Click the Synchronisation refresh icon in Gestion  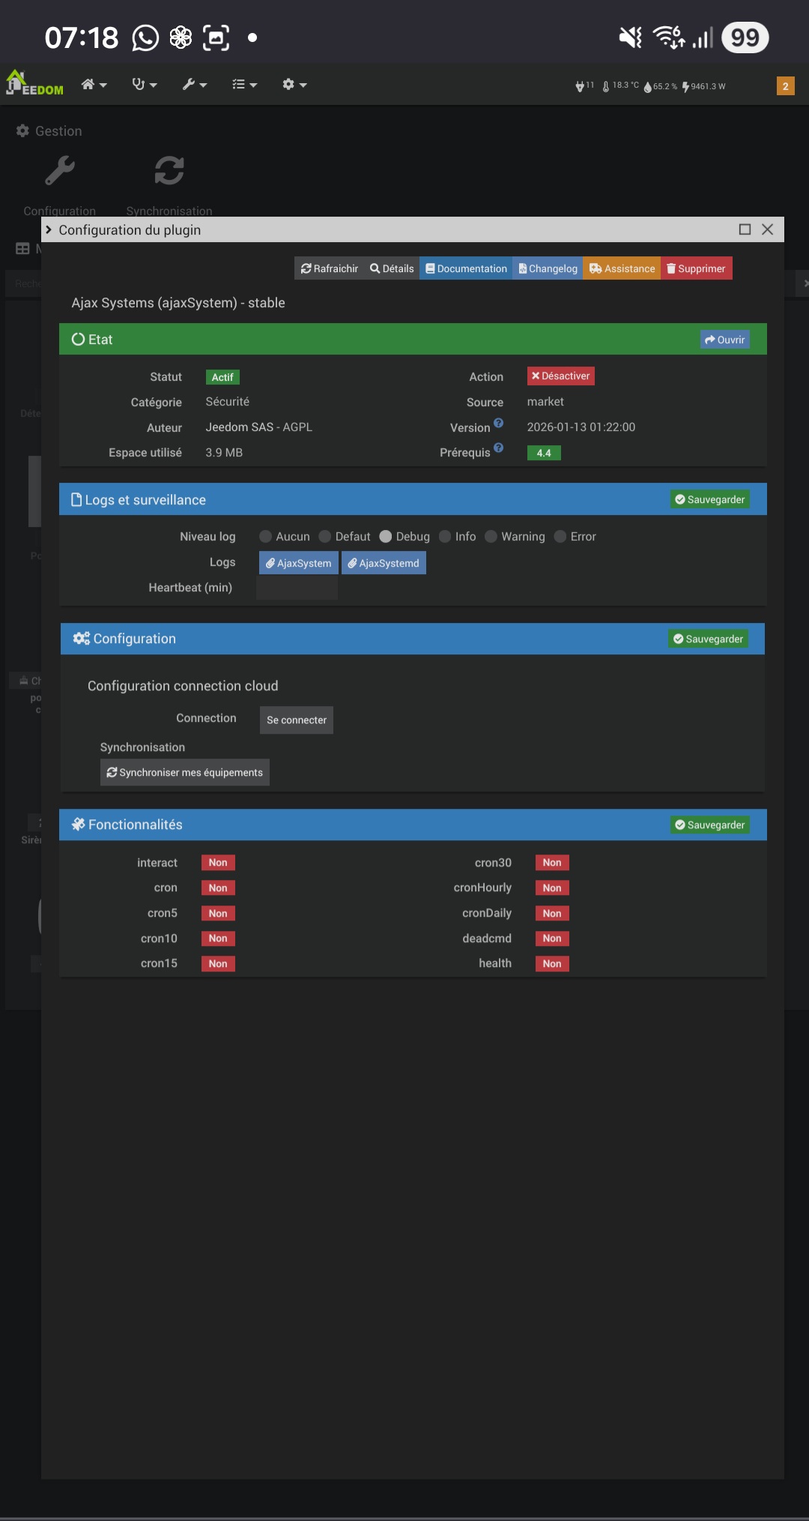coord(169,171)
